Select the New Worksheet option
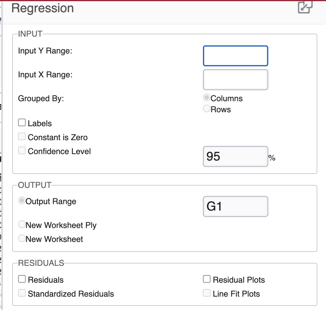The image size is (326, 310). click(21, 238)
